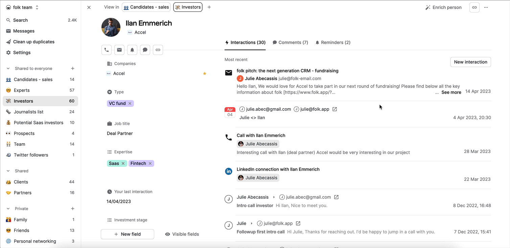Close the contact panel with X
The height and width of the screenshot is (248, 510).
click(89, 7)
